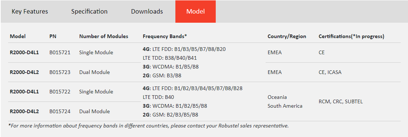Select part number B015721
The image size is (408, 137).
(x=60, y=52)
